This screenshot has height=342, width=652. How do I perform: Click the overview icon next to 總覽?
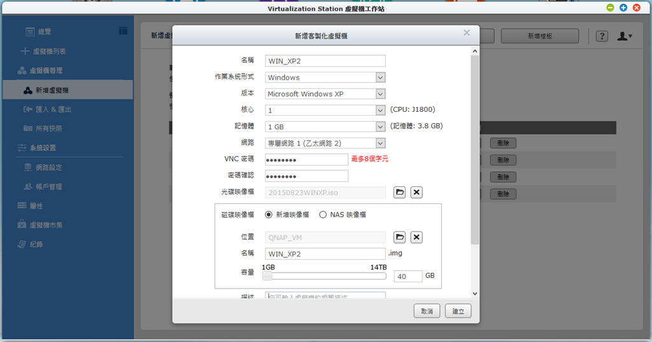[30, 32]
